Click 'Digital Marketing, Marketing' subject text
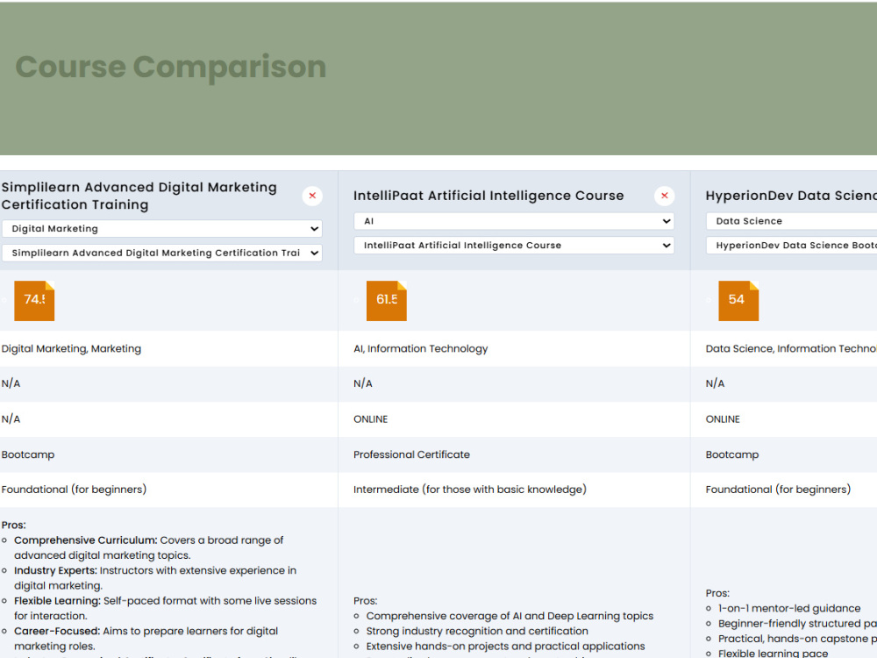The image size is (877, 658). (71, 348)
